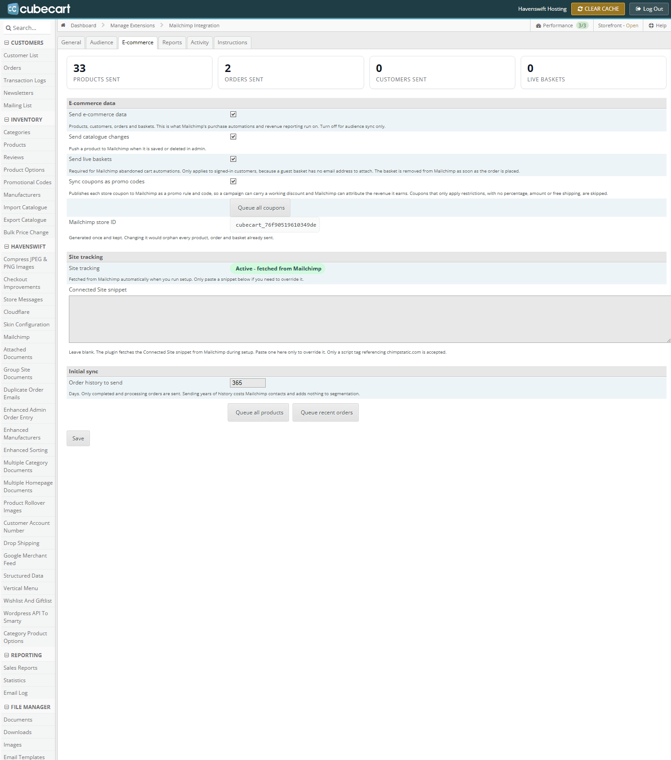Image resolution: width=671 pixels, height=760 pixels.
Task: Switch to the Activity tab
Action: pyautogui.click(x=200, y=42)
